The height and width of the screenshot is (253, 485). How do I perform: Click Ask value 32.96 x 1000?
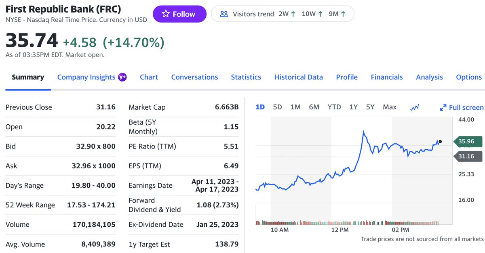(x=94, y=166)
